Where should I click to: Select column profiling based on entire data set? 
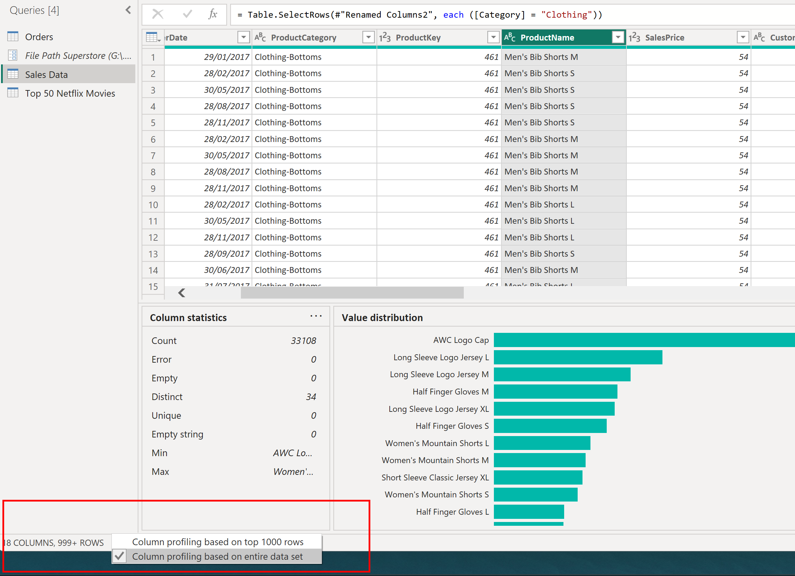point(217,556)
